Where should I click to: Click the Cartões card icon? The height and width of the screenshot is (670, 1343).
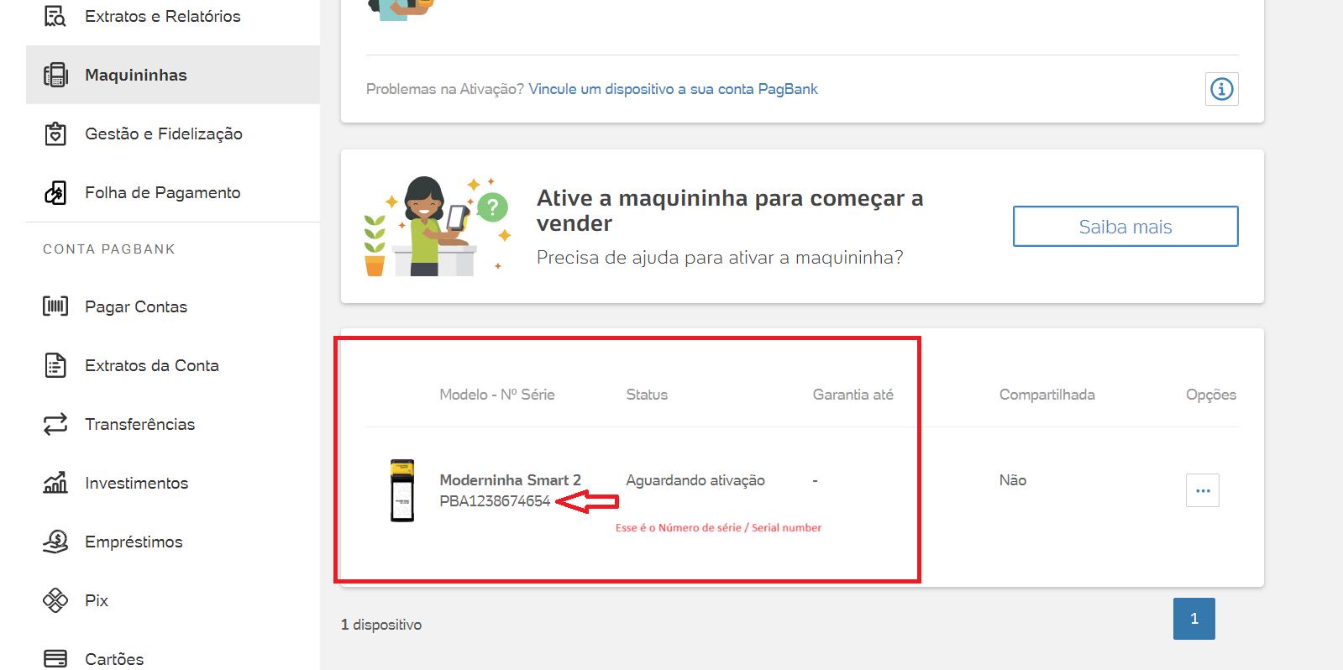[55, 658]
